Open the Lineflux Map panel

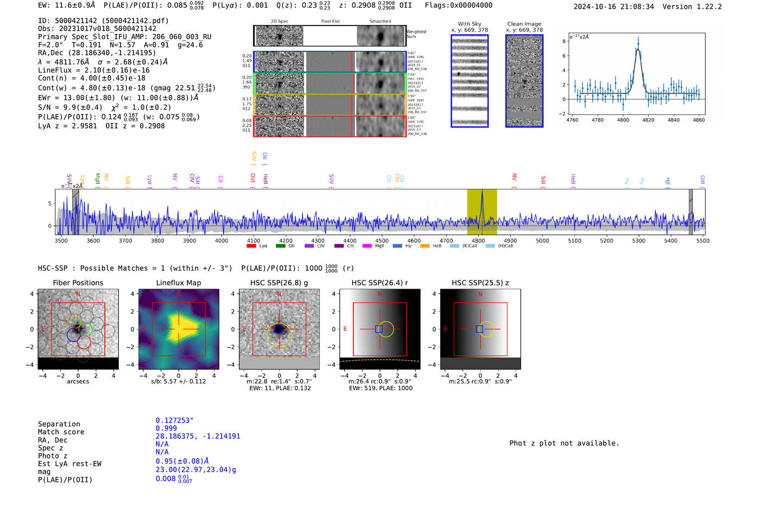click(x=179, y=329)
